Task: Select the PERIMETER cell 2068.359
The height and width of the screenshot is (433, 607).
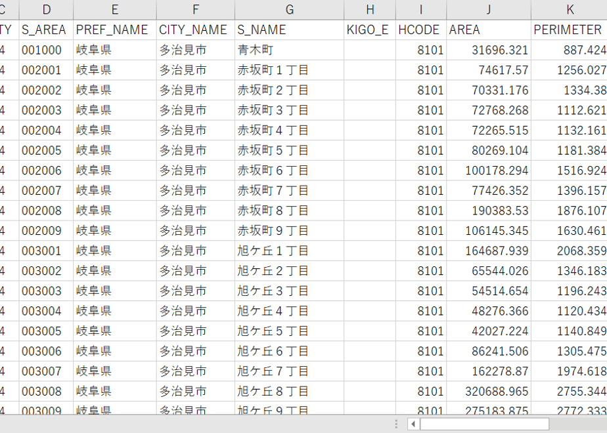Action: 570,251
